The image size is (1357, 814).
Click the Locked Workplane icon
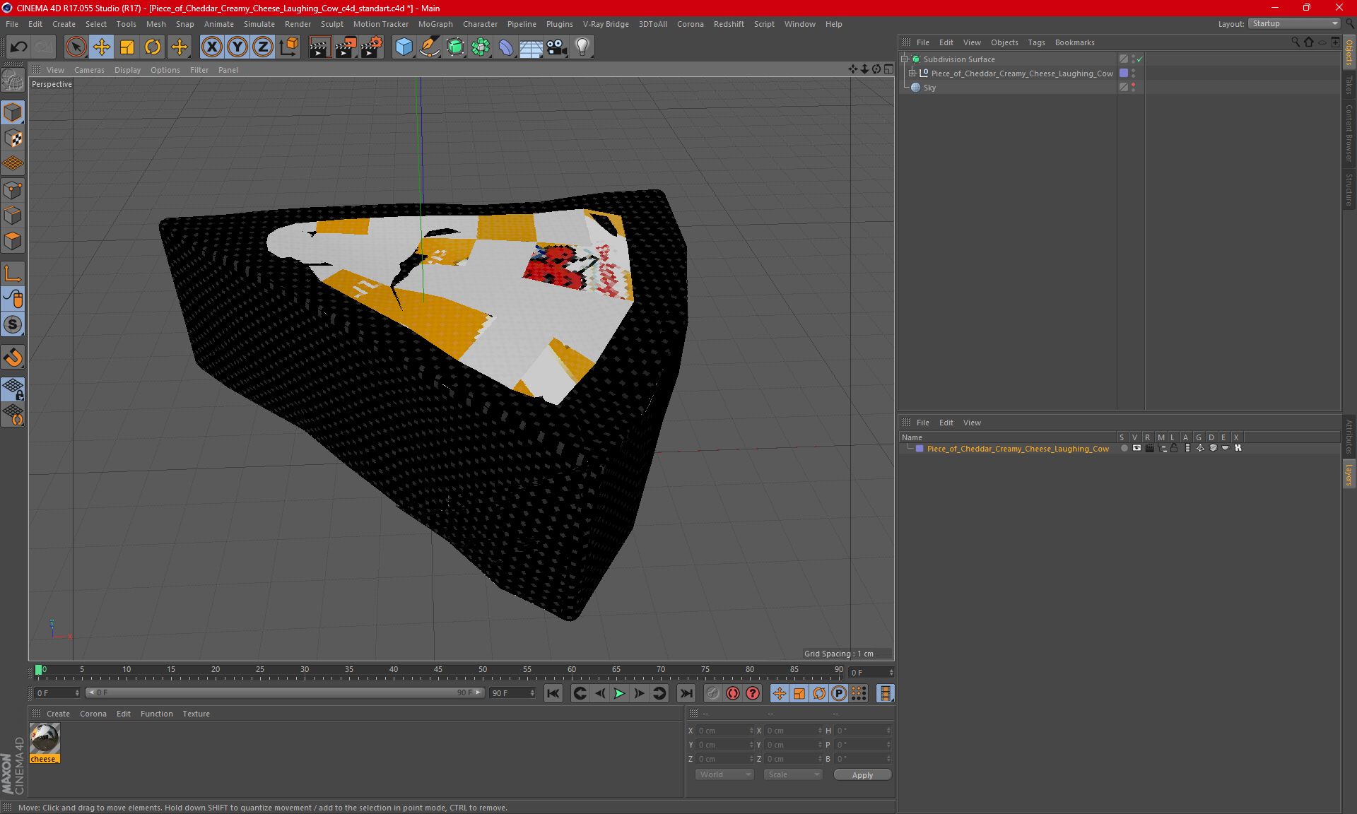pos(13,389)
